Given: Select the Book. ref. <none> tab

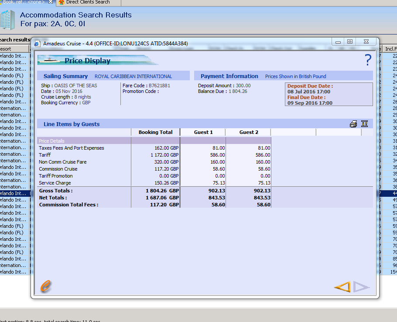Looking at the screenshot, I should [24, 2].
